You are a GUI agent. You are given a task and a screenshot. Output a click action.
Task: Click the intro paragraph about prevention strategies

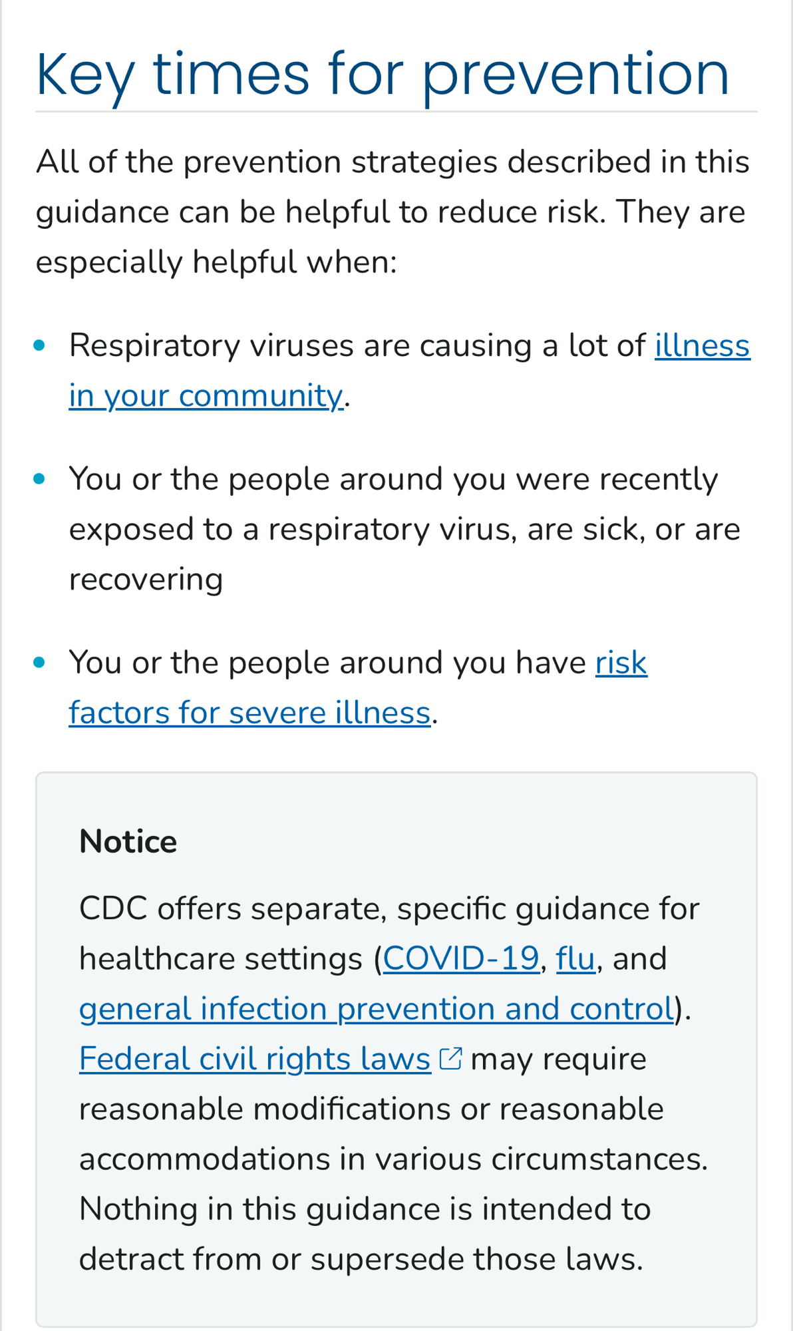tap(393, 212)
